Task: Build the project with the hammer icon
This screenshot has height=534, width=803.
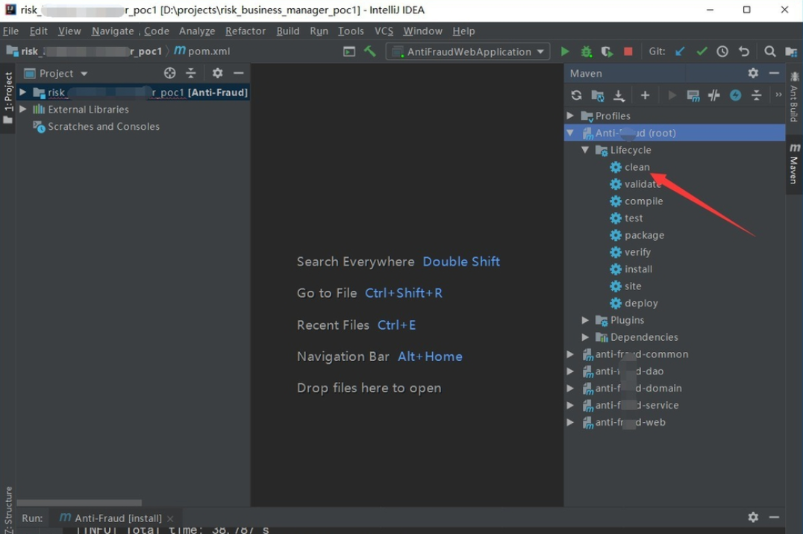Action: coord(370,51)
